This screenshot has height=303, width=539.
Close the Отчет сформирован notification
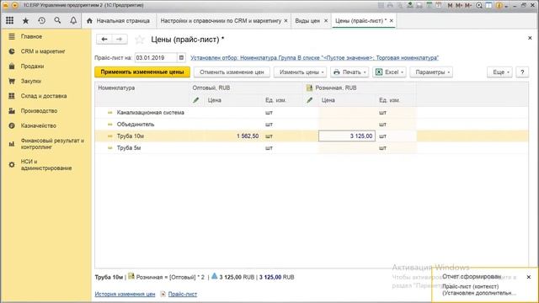click(529, 277)
